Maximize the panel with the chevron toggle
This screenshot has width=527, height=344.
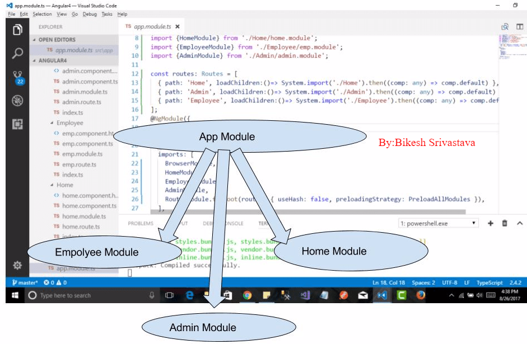click(519, 223)
